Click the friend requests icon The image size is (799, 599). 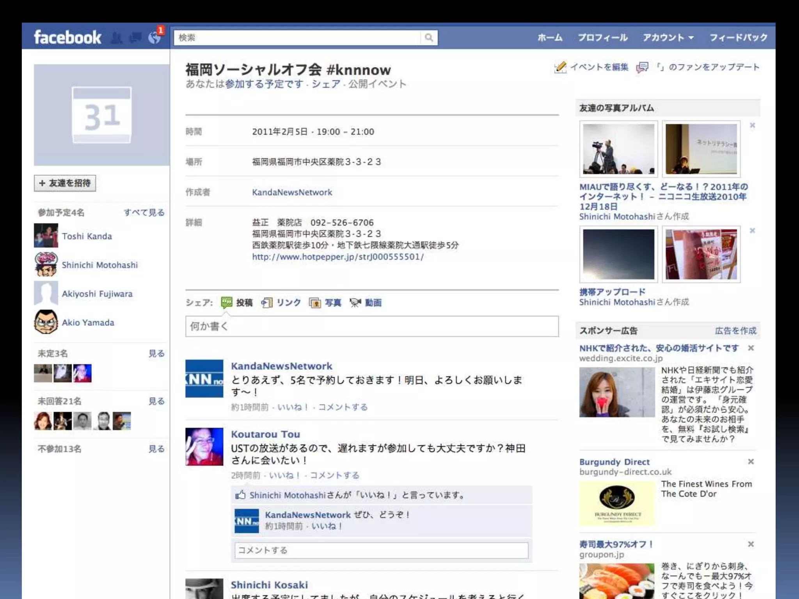click(116, 38)
